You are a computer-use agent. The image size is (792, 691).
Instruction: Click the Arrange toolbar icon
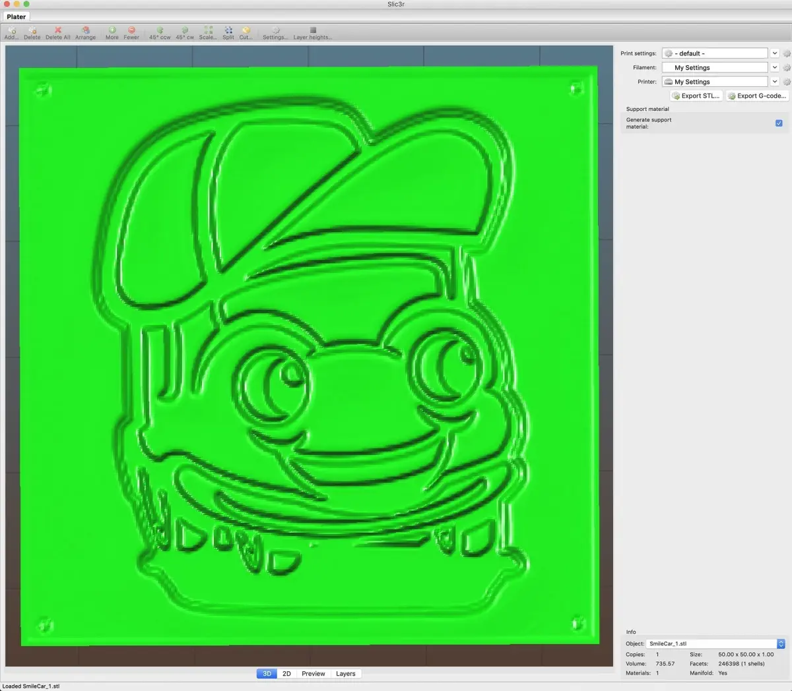85,33
